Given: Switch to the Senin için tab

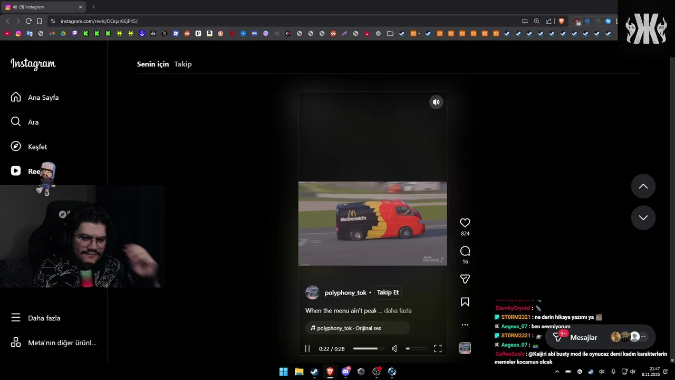Looking at the screenshot, I should click(x=153, y=64).
